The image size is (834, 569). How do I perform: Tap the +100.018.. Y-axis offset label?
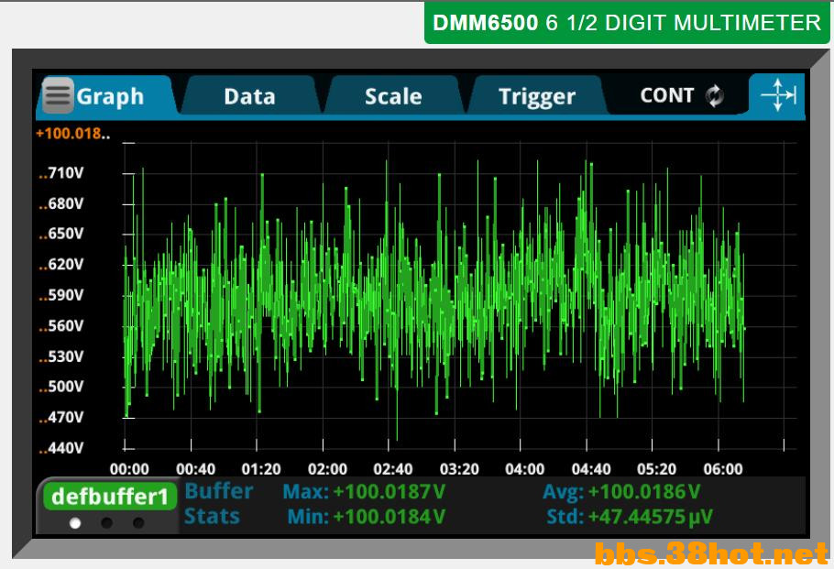[72, 134]
